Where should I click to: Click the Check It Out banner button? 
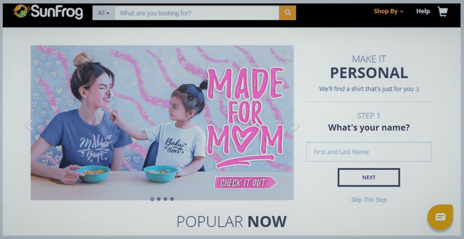point(245,183)
